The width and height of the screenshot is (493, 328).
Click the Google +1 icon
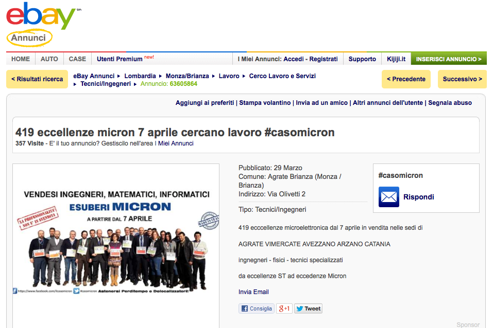tap(283, 308)
